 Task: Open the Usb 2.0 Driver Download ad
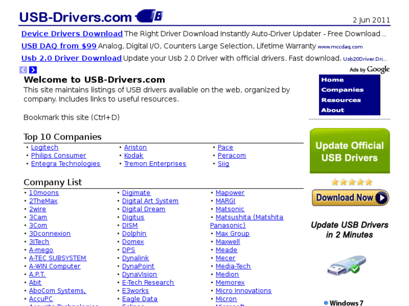[x=71, y=58]
